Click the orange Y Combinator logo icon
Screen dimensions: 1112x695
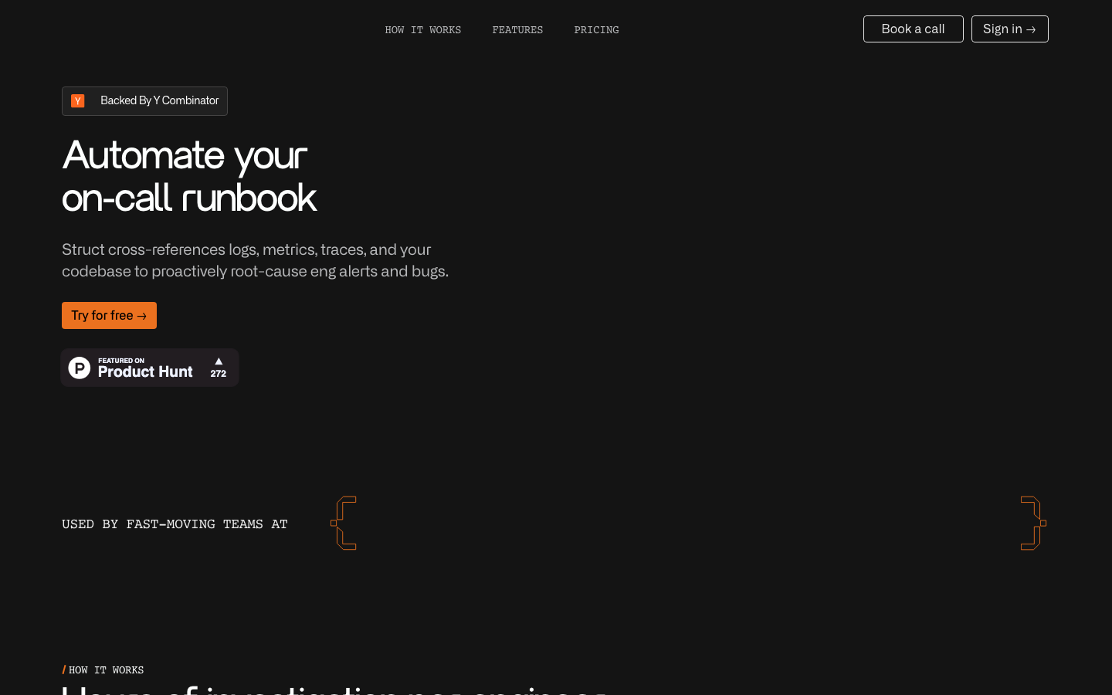pyautogui.click(x=78, y=101)
